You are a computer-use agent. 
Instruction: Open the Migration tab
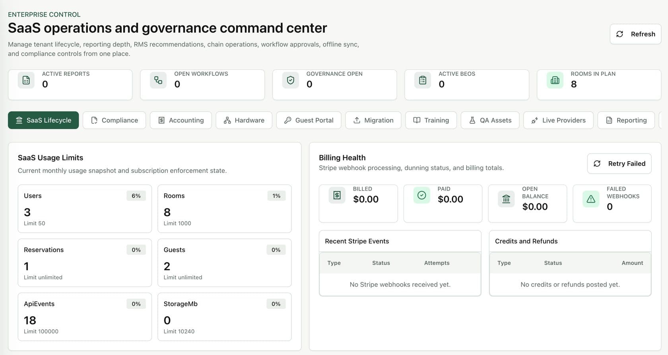pos(373,120)
